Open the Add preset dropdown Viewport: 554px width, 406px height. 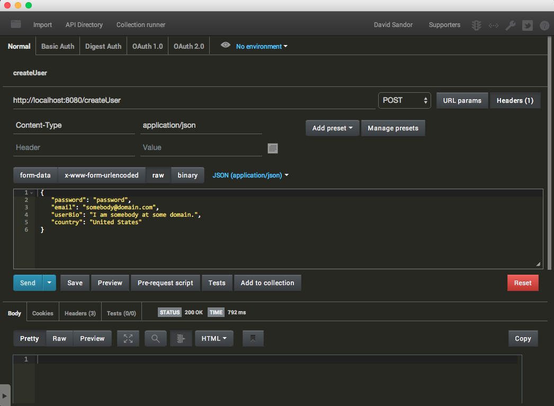[x=332, y=128]
